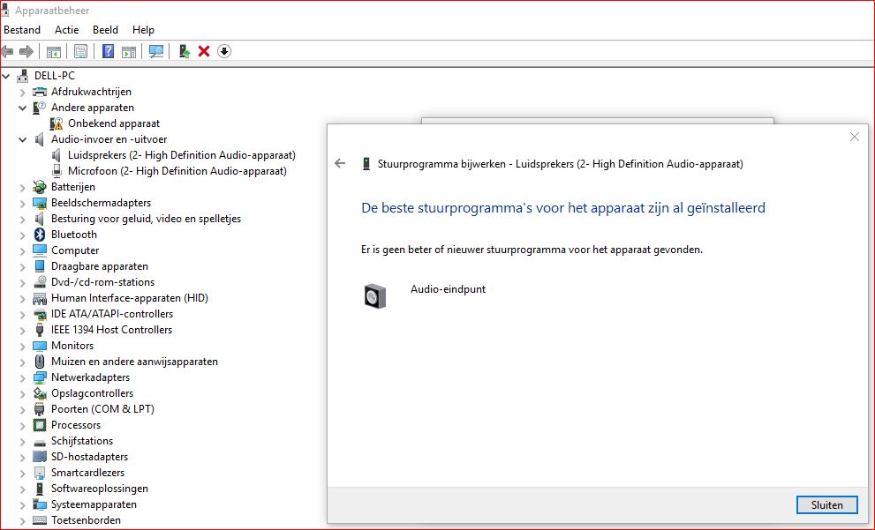Click the Audio-eindpunt speaker icon in dialog
Viewport: 875px width, 530px height.
pos(375,296)
